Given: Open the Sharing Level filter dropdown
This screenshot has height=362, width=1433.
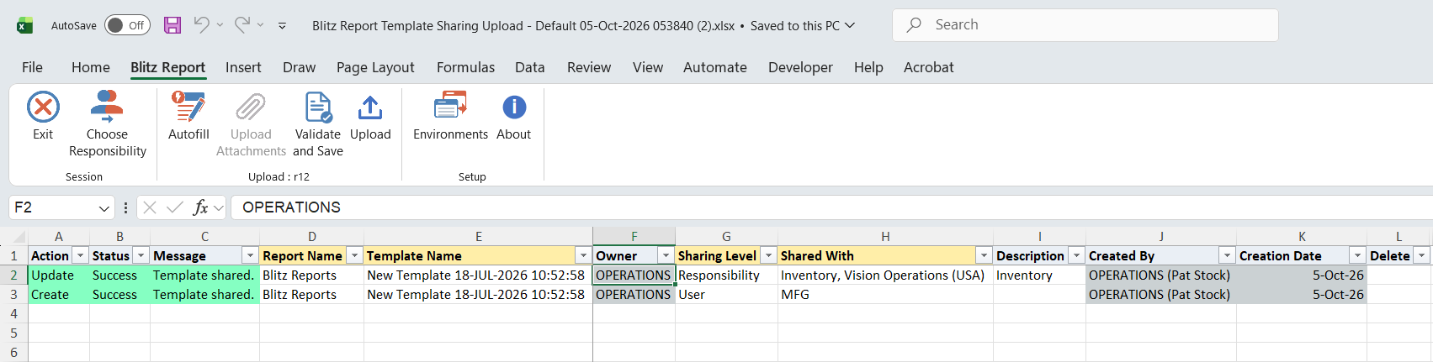Looking at the screenshot, I should tap(768, 255).
